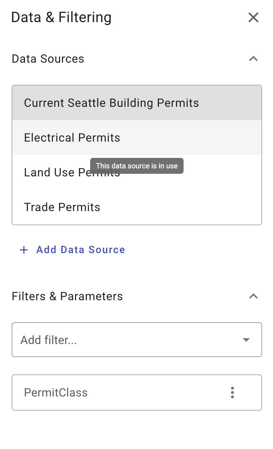This screenshot has height=449, width=273.
Task: Collapse the Data Sources section chevron
Action: (253, 59)
